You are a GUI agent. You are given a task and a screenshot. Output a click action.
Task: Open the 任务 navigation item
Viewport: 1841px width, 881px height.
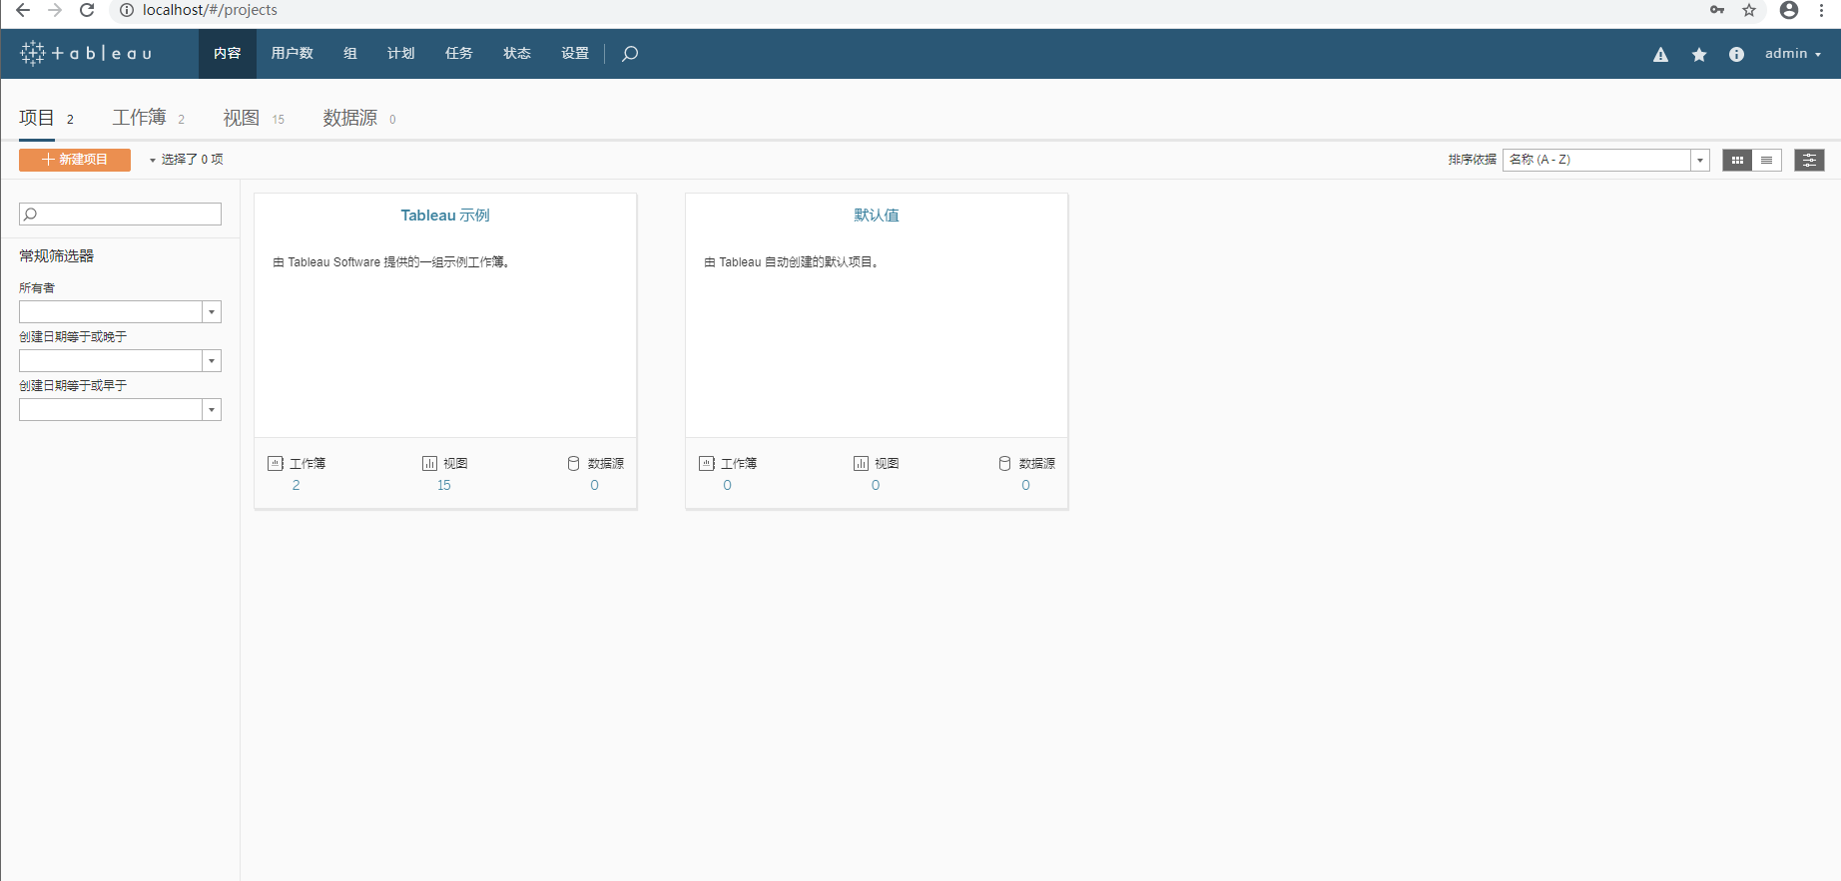coord(459,54)
